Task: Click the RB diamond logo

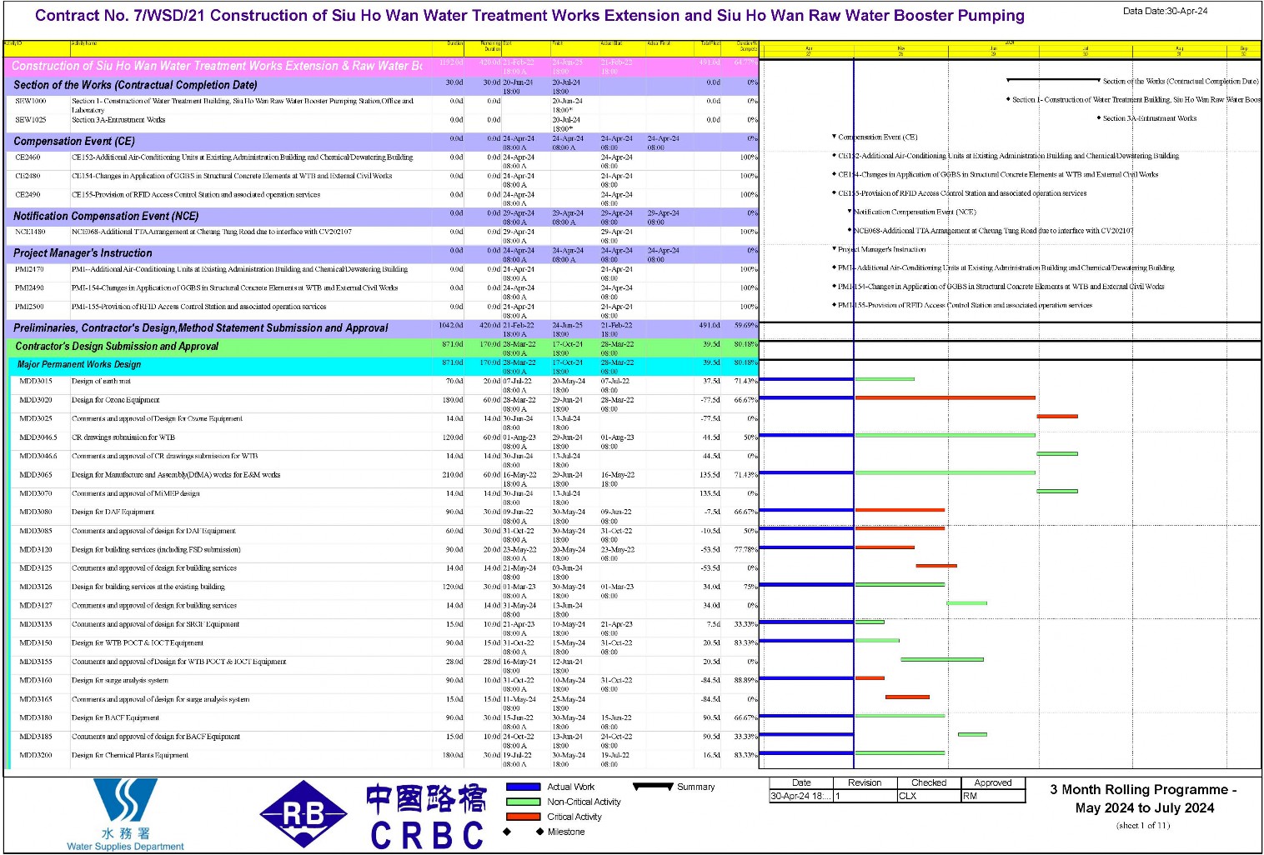Action: tap(303, 814)
